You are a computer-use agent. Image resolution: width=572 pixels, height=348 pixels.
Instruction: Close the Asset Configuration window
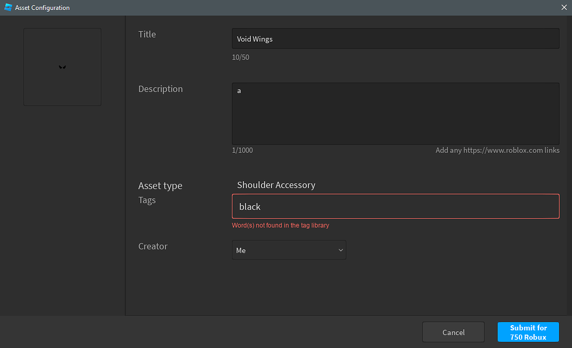click(564, 7)
